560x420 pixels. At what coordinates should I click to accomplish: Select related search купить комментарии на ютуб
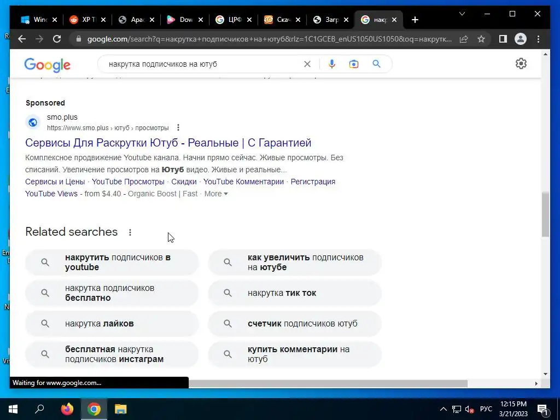pos(295,354)
